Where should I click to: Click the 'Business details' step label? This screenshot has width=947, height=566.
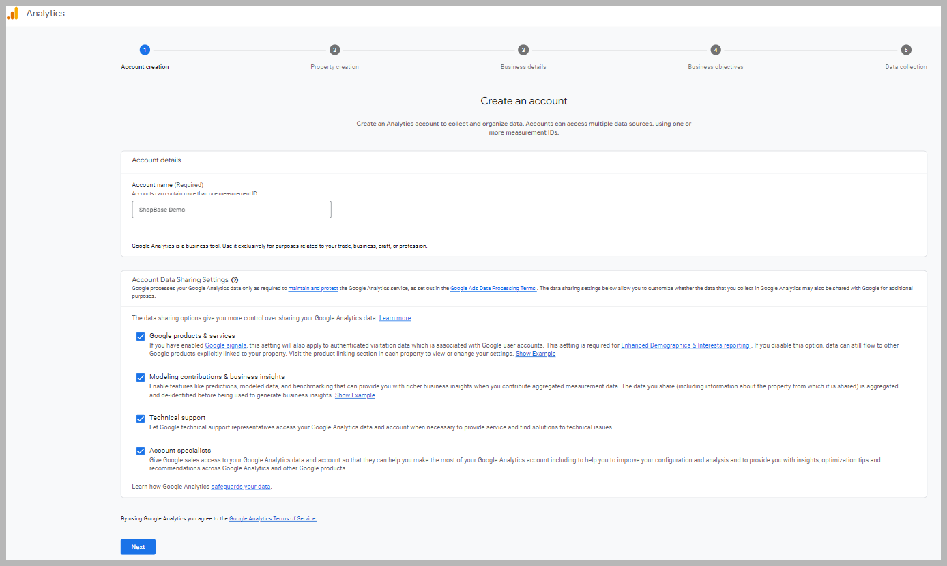click(523, 67)
